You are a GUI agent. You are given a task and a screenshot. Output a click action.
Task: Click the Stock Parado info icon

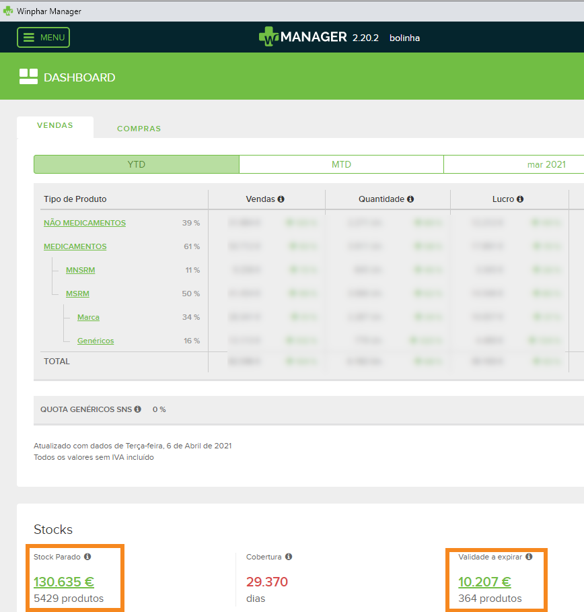87,557
